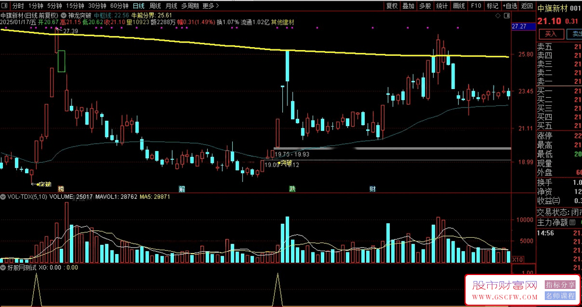The image size is (582, 307).
Task: Open the 神龙突破 indicator dropdown arrow
Action: click(62, 16)
